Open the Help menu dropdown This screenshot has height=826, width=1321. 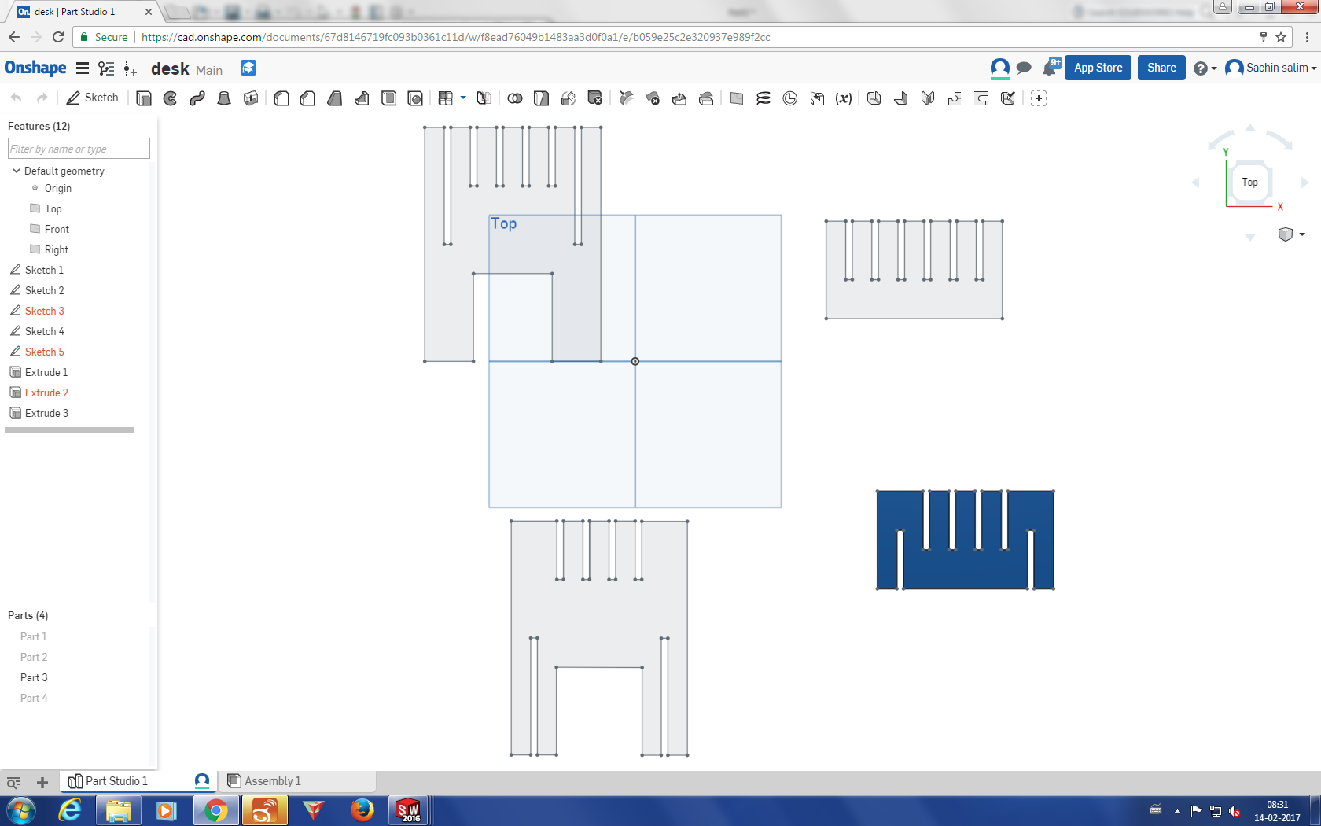coord(1205,68)
